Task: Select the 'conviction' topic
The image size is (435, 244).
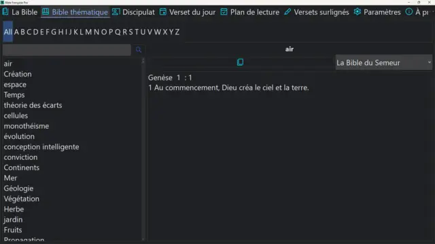Action: click(20, 157)
